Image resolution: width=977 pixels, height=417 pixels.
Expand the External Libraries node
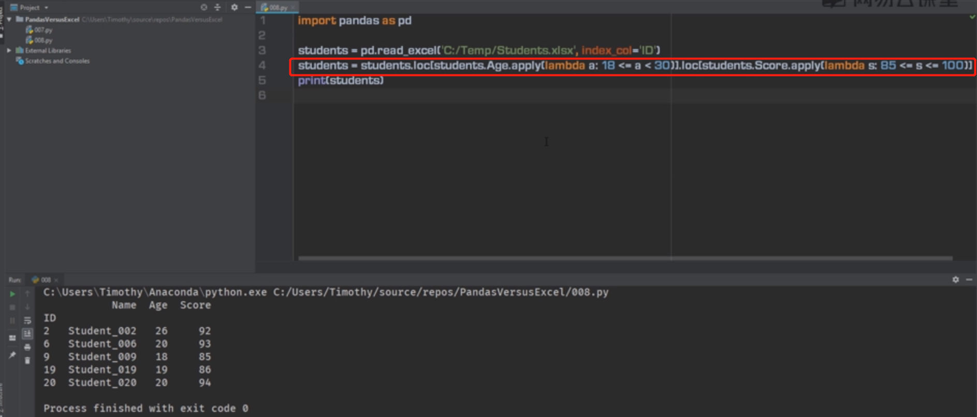click(9, 50)
